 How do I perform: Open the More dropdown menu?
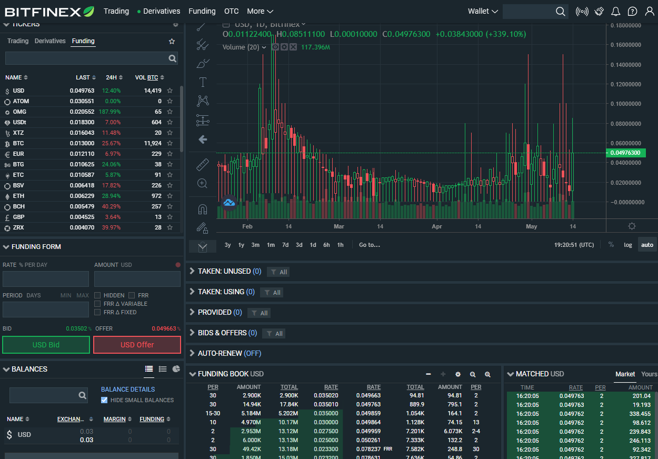point(260,11)
